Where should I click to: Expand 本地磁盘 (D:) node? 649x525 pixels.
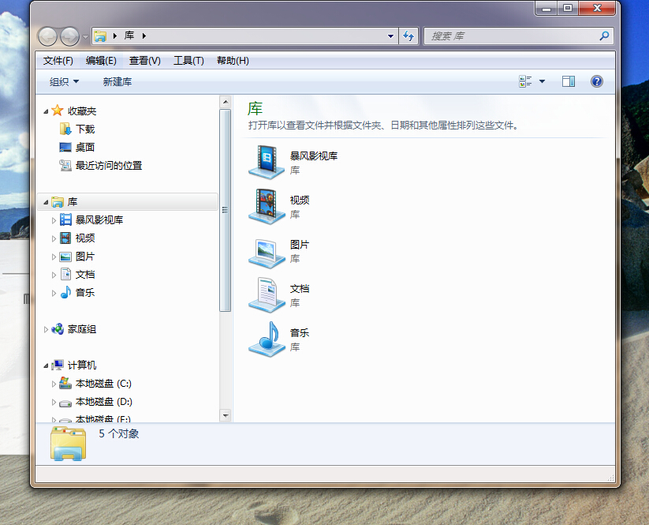point(54,403)
